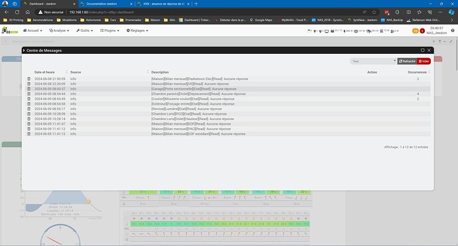Expand the Plugins menu
The height and width of the screenshot is (246, 458).
[110, 31]
